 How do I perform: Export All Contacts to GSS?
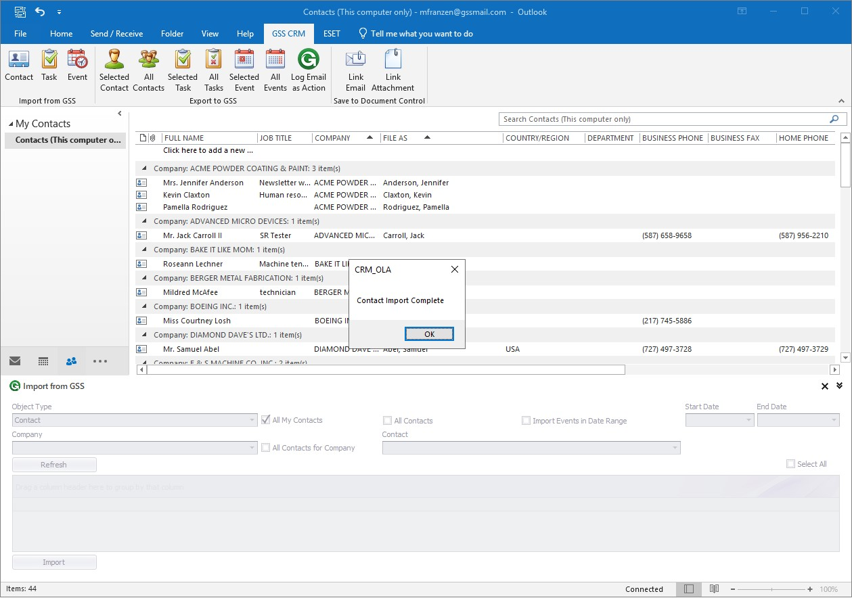click(x=148, y=70)
